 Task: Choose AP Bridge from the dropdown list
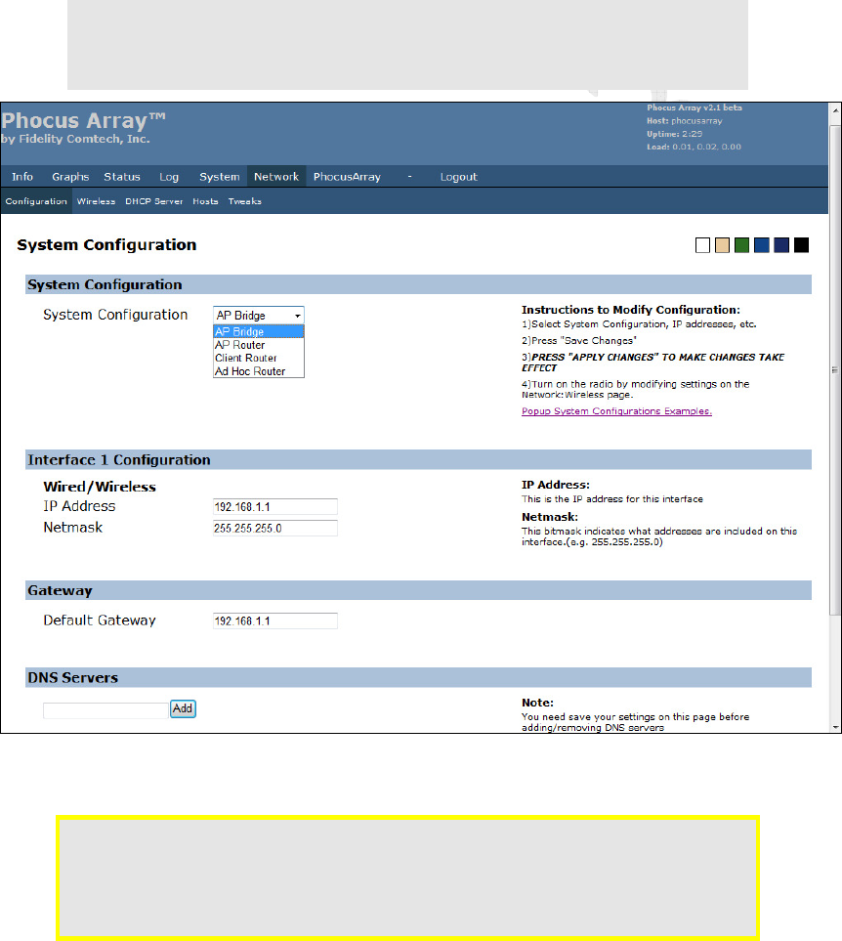[x=259, y=331]
